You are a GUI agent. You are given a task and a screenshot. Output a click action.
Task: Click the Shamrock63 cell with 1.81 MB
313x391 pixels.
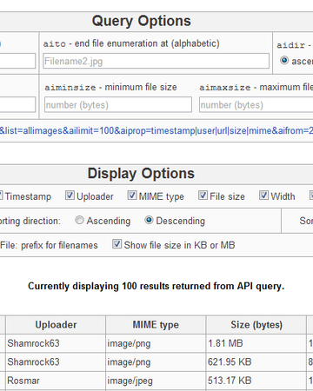click(56, 343)
